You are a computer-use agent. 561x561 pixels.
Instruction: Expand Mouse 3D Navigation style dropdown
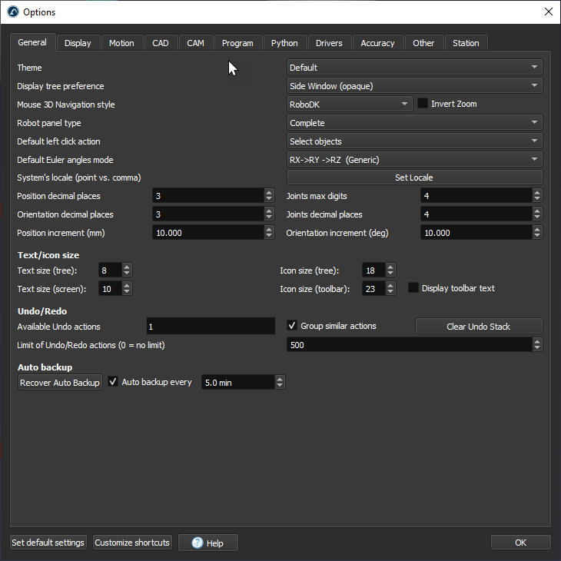350,104
